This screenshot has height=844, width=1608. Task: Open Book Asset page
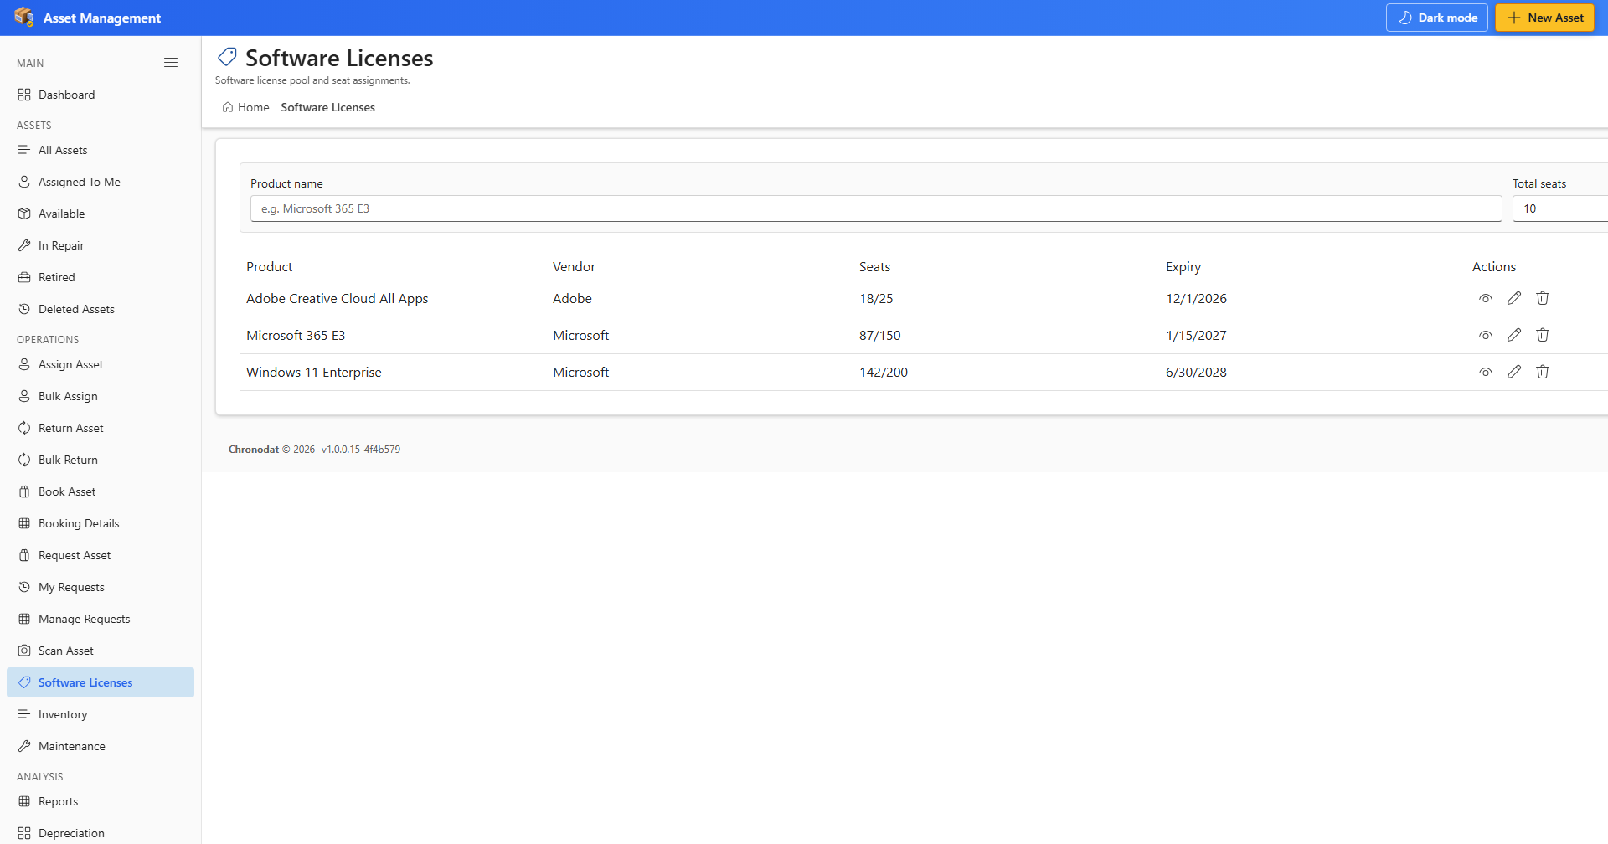pos(100,491)
